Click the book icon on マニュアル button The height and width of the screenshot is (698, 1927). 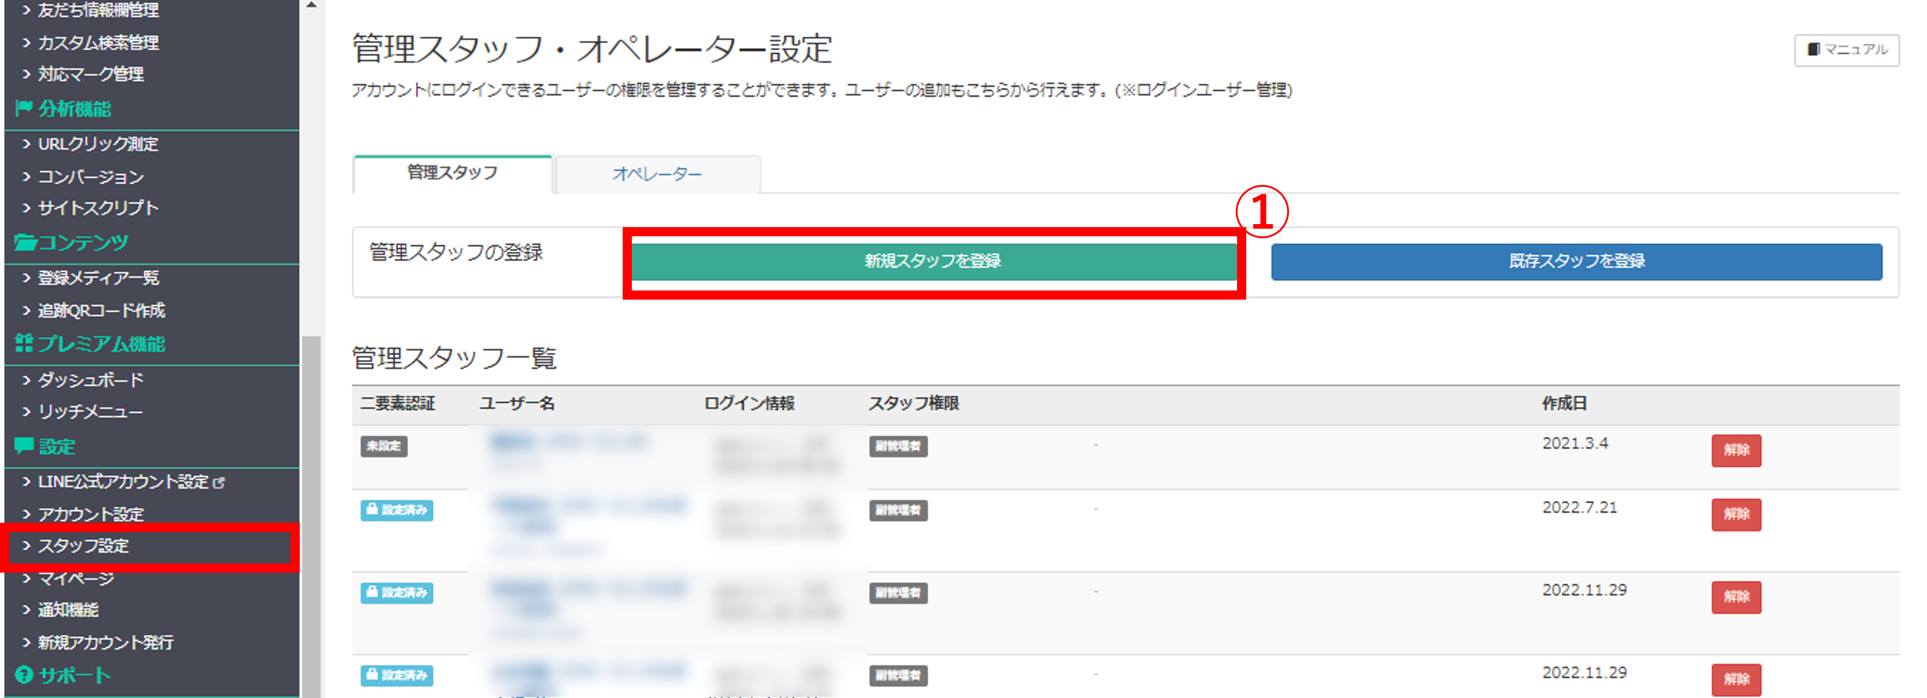coord(1813,49)
